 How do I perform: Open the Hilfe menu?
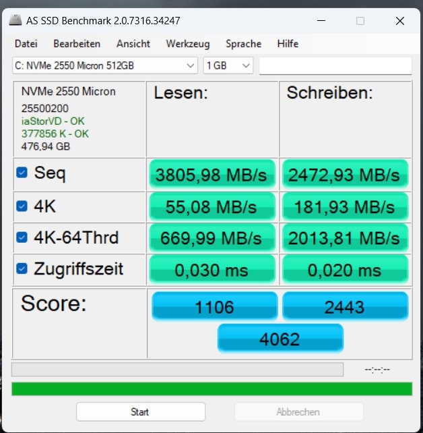coord(288,44)
